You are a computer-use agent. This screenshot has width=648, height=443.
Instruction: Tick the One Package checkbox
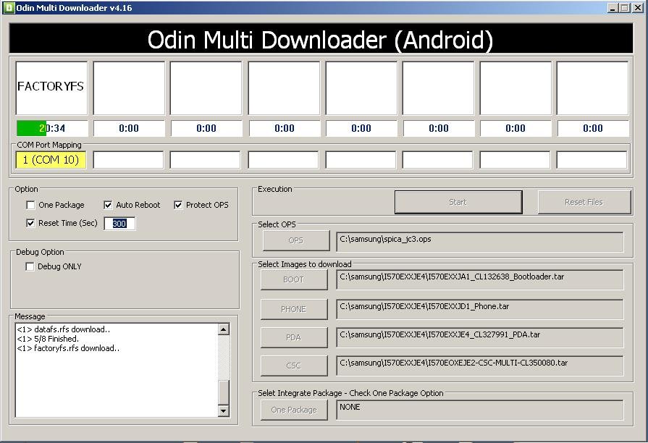tap(30, 205)
